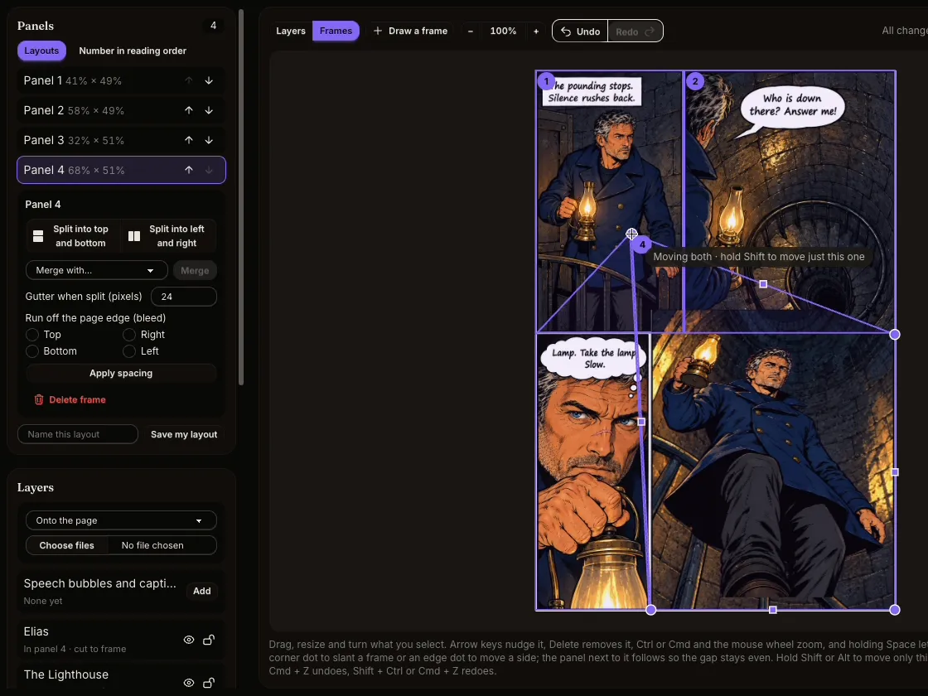
Task: Add a speech bubble or caption
Action: (x=202, y=591)
